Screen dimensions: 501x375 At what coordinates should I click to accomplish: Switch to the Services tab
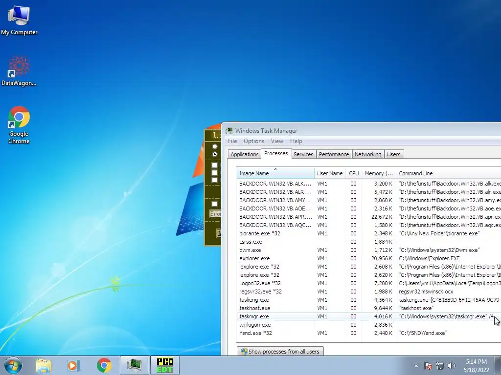(x=303, y=154)
